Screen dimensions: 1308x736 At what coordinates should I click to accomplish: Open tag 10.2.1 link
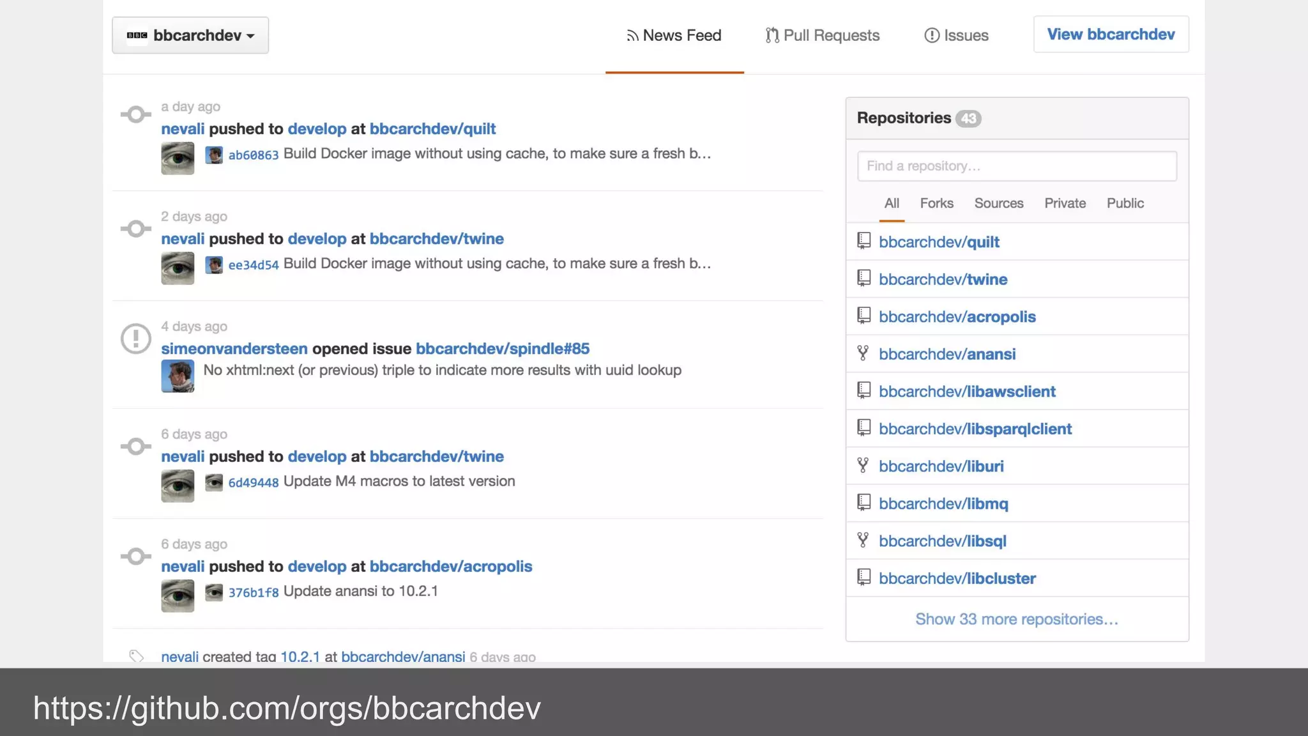coord(300,657)
